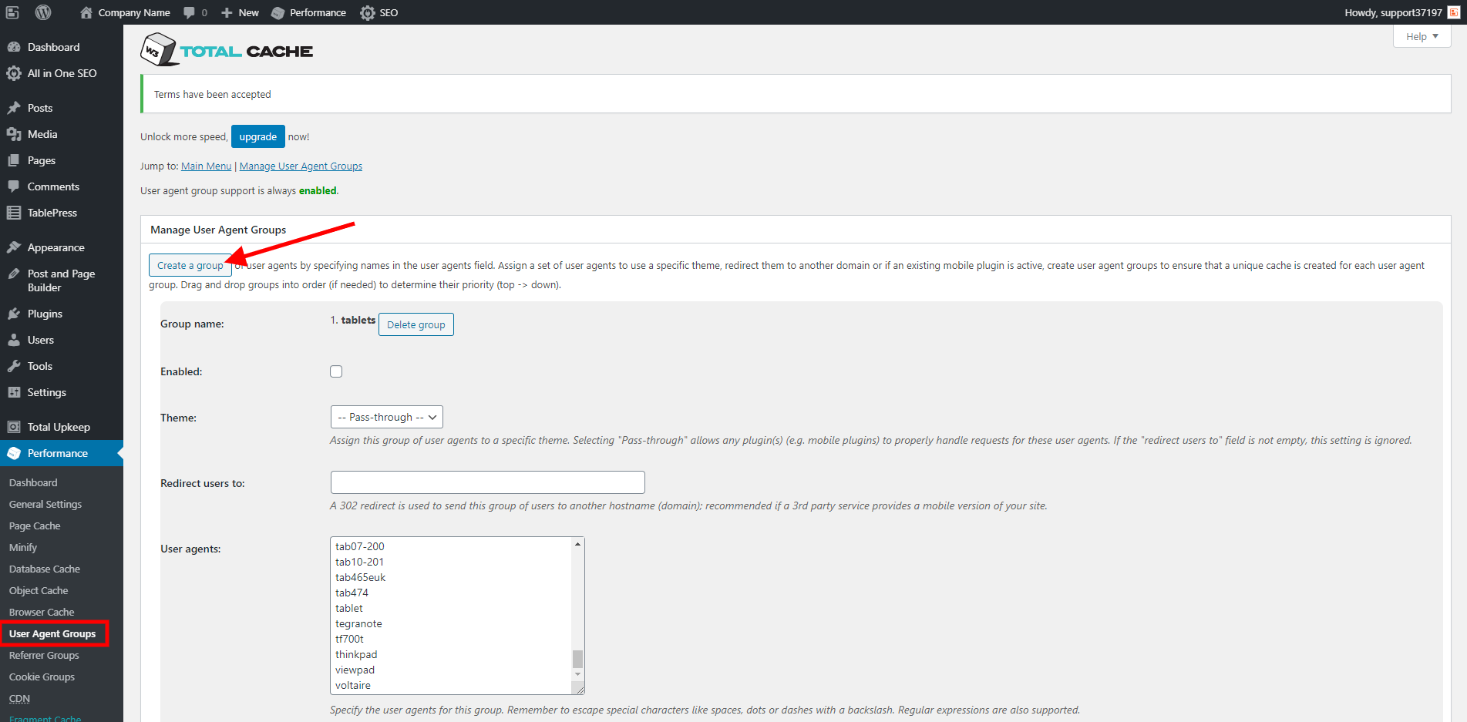This screenshot has height=722, width=1467.
Task: Click the Tools wrench icon
Action: (14, 366)
